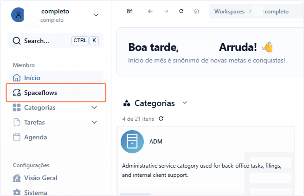Image resolution: width=304 pixels, height=196 pixels.
Task: Click the 4 de 21 itens text
Action: 138,119
